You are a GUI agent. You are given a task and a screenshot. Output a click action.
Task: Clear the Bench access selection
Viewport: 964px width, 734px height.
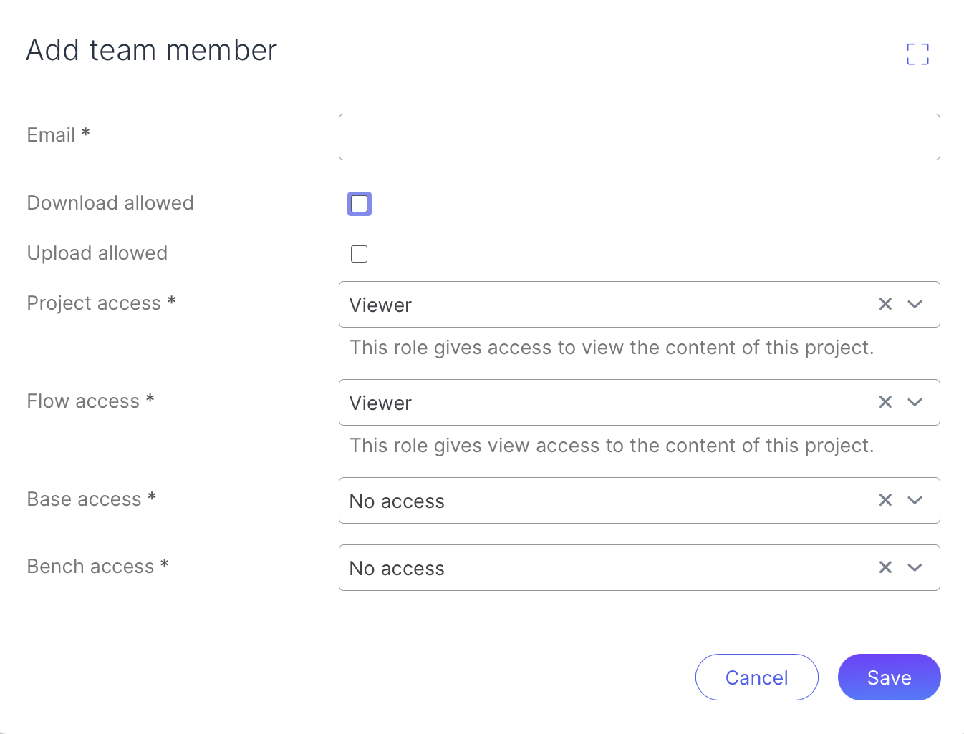pos(885,567)
